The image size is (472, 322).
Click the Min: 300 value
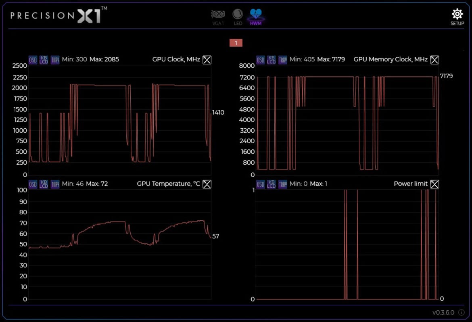point(74,59)
